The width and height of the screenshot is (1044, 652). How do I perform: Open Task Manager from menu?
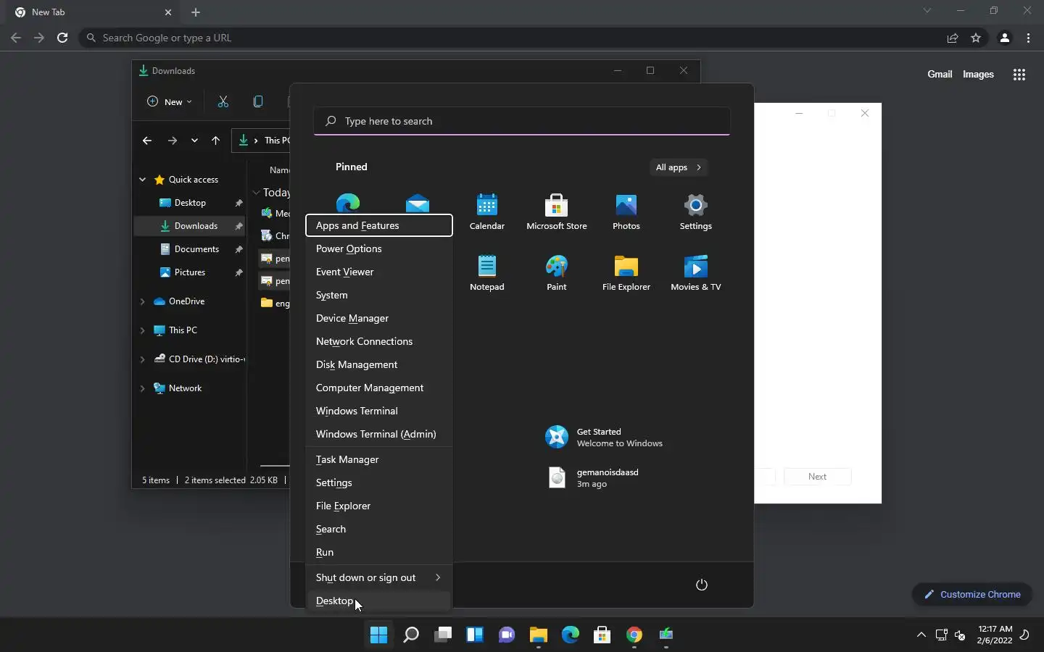click(x=379, y=459)
